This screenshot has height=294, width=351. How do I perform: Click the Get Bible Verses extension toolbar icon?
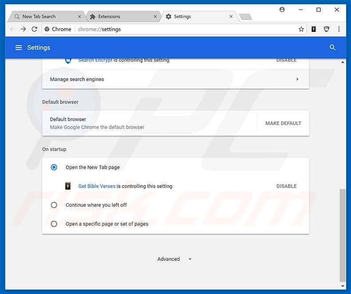coord(314,29)
